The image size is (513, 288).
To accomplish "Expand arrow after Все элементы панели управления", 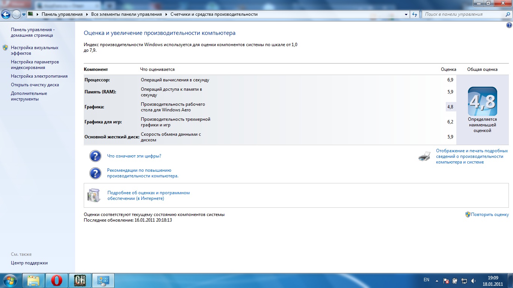I will click(x=166, y=14).
